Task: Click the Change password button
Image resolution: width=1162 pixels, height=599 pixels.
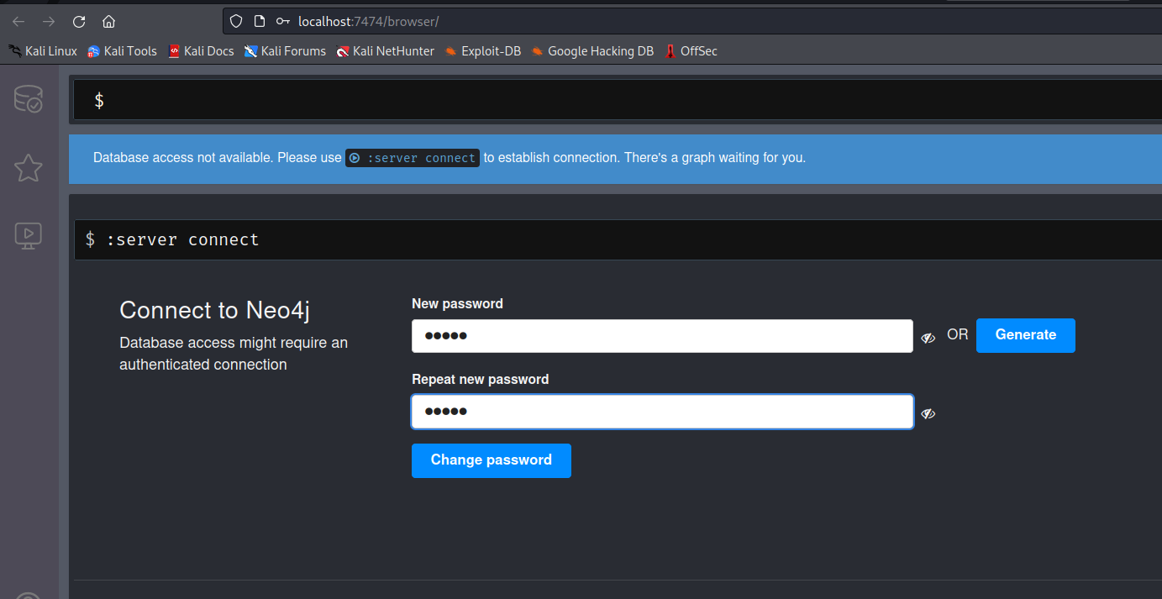Action: (x=491, y=460)
